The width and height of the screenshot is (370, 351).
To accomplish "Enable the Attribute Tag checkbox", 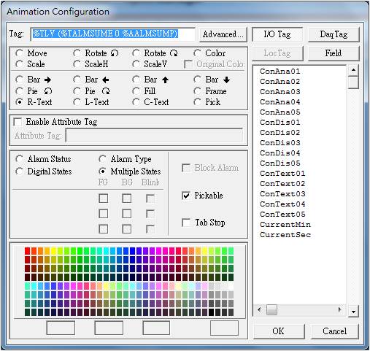I will 18,122.
